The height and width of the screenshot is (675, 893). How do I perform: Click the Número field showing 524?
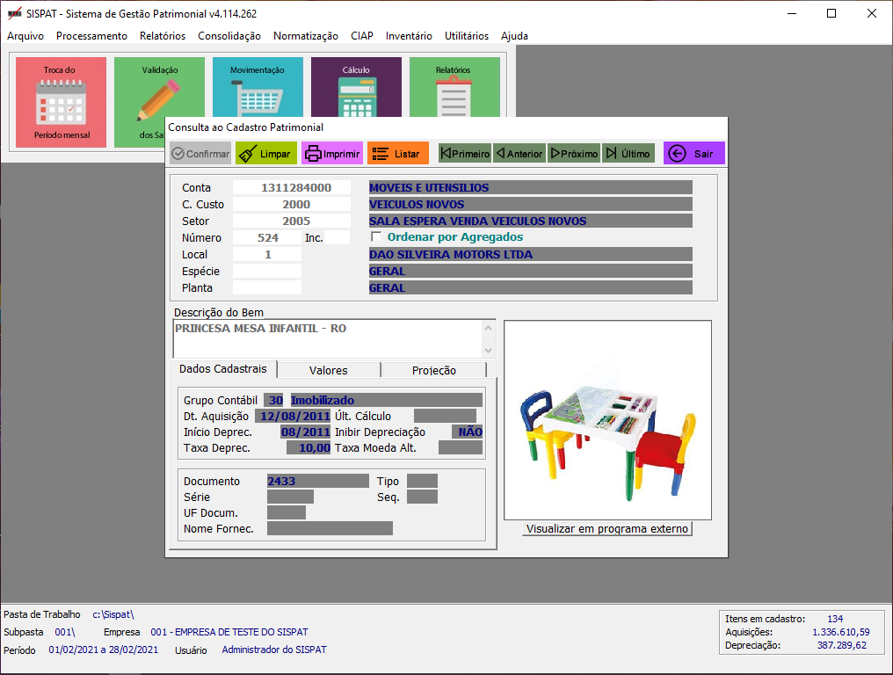[x=267, y=237]
